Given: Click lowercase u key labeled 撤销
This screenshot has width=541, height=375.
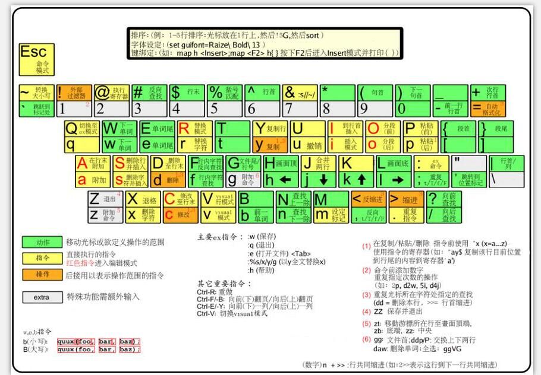Looking at the screenshot, I should coord(307,145).
